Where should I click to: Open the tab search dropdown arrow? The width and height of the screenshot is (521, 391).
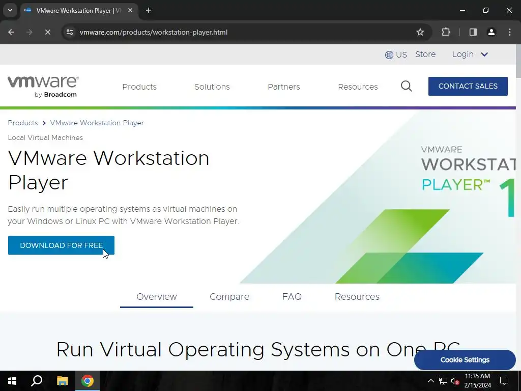(x=10, y=10)
